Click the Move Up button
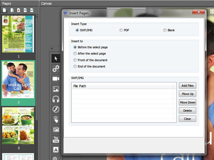 tap(187, 94)
